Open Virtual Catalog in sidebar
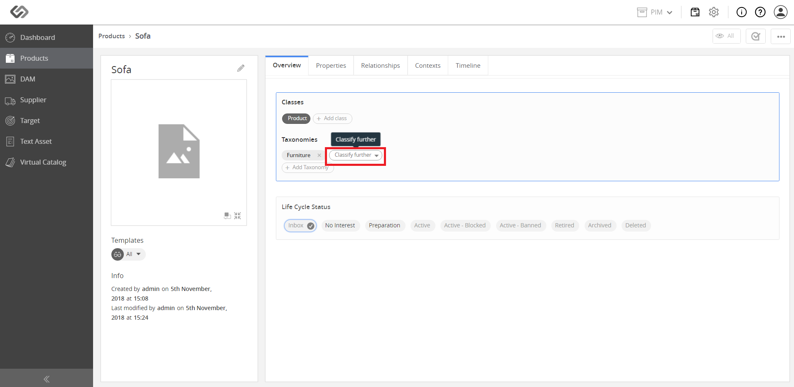The image size is (794, 387). click(47, 162)
